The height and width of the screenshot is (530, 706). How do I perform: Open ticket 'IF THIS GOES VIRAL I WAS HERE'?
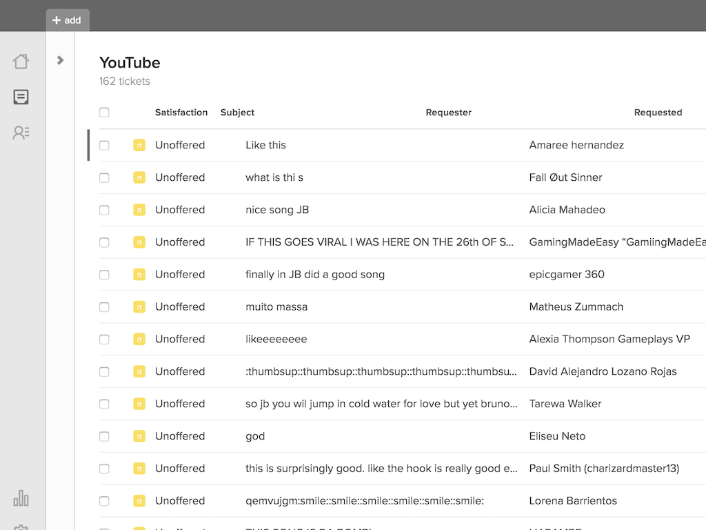point(379,242)
